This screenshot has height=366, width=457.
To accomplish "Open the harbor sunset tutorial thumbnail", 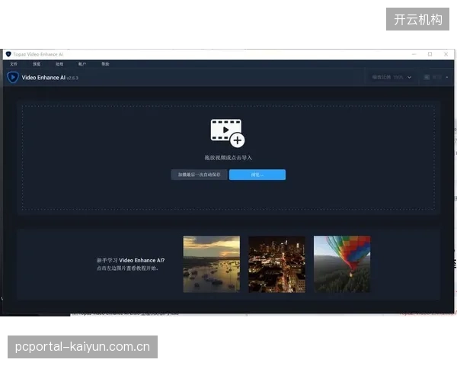I will click(212, 264).
